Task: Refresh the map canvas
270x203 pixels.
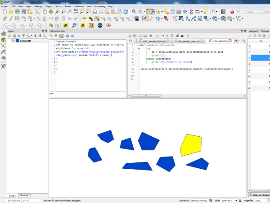Action: 126,12
